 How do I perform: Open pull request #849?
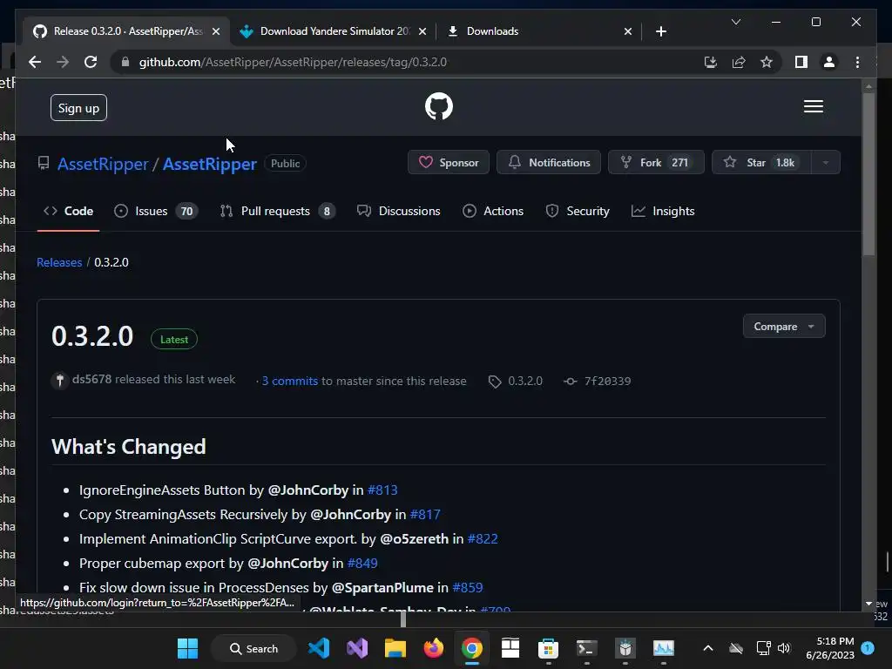362,564
